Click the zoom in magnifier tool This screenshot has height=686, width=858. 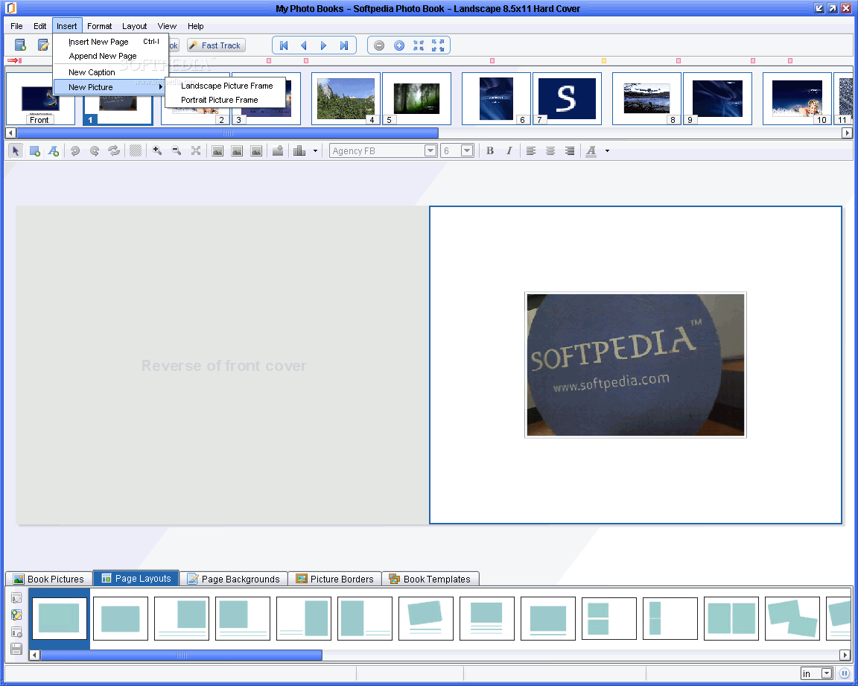(x=157, y=151)
